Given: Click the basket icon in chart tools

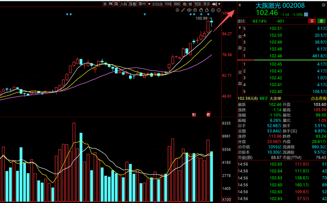Looking at the screenshot, I should pyautogui.click(x=195, y=10).
